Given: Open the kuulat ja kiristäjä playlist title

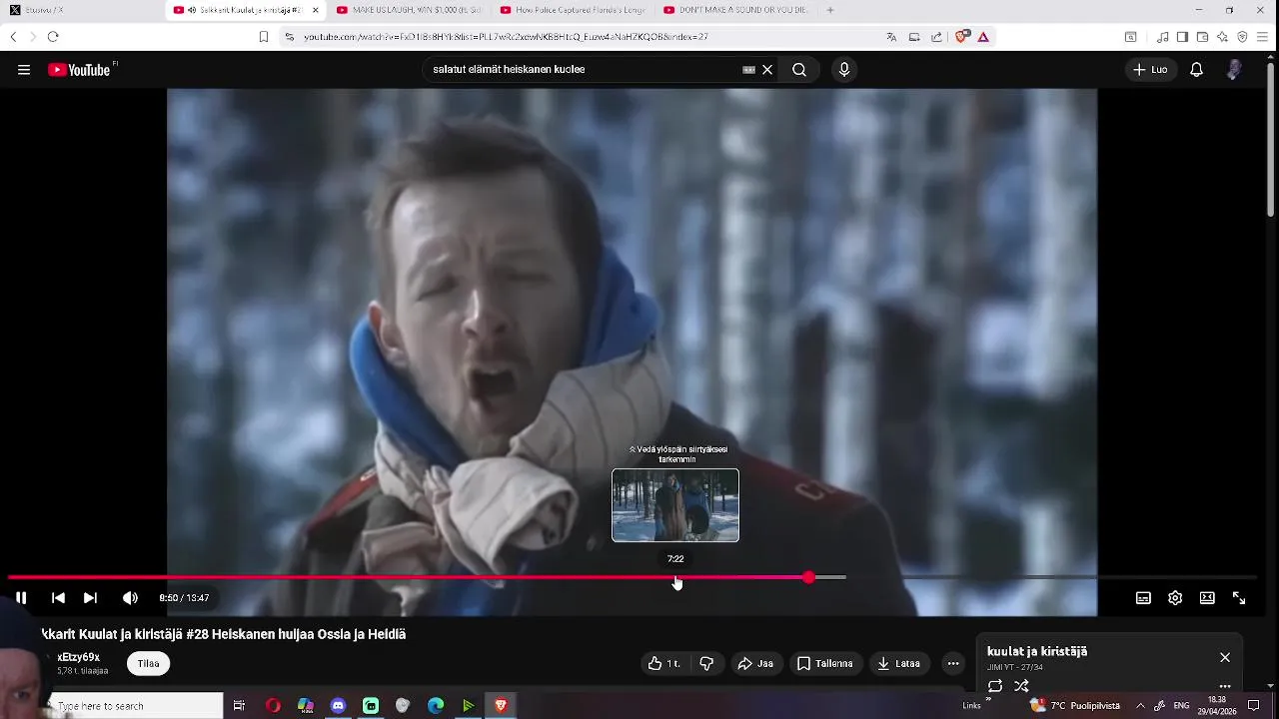Looking at the screenshot, I should click(x=1037, y=651).
